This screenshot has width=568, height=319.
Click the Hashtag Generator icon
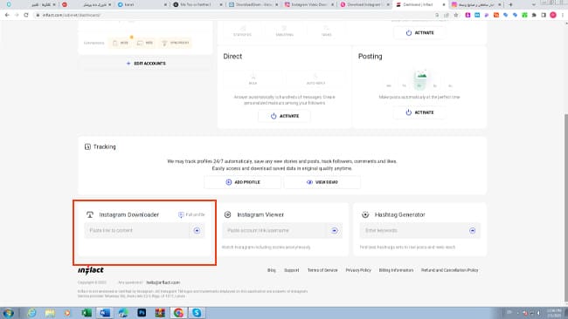pos(365,214)
